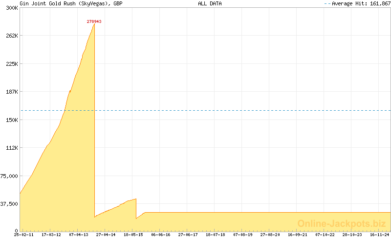The width and height of the screenshot is (391, 239).
Task: Select the 16-09-21 date label
Action: click(297, 235)
